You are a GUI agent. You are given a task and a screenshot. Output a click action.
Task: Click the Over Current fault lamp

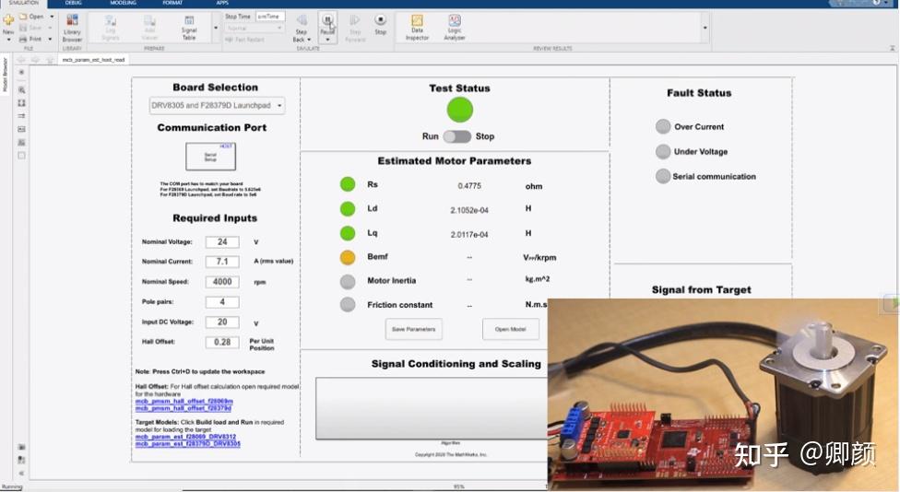pyautogui.click(x=663, y=127)
